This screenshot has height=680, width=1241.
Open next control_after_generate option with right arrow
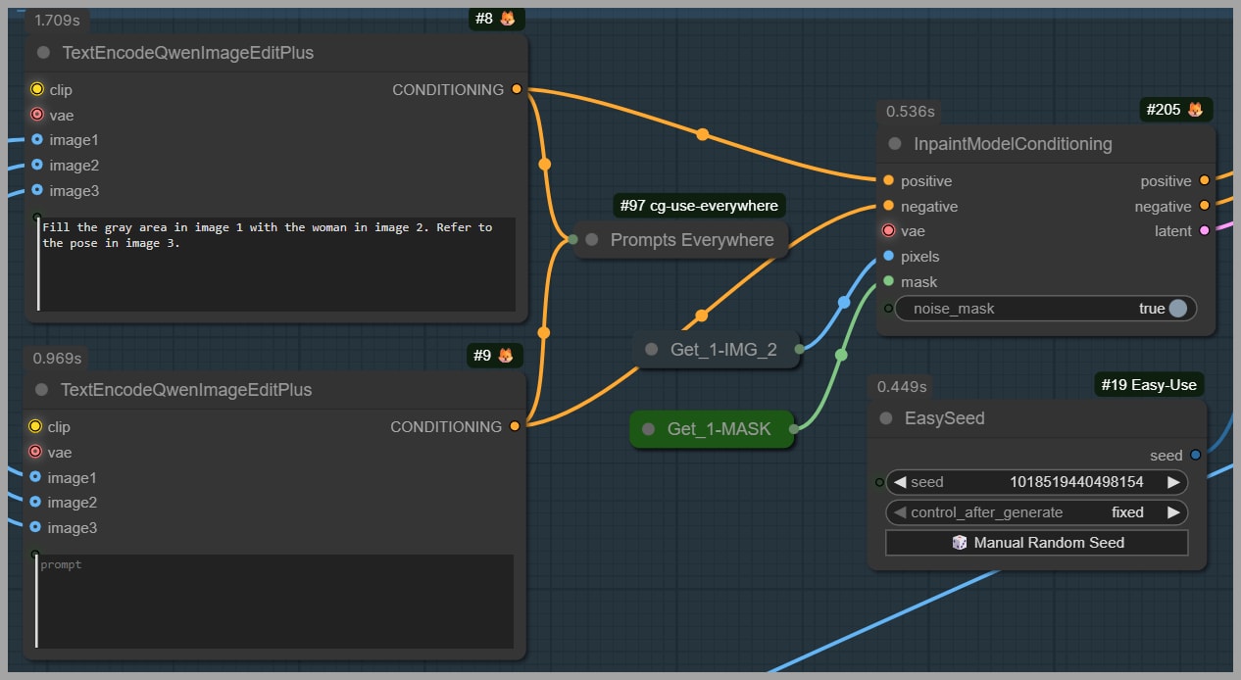pyautogui.click(x=1172, y=512)
